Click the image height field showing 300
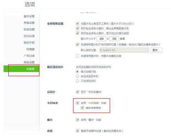This screenshot has width=171, height=136. click(x=114, y=39)
